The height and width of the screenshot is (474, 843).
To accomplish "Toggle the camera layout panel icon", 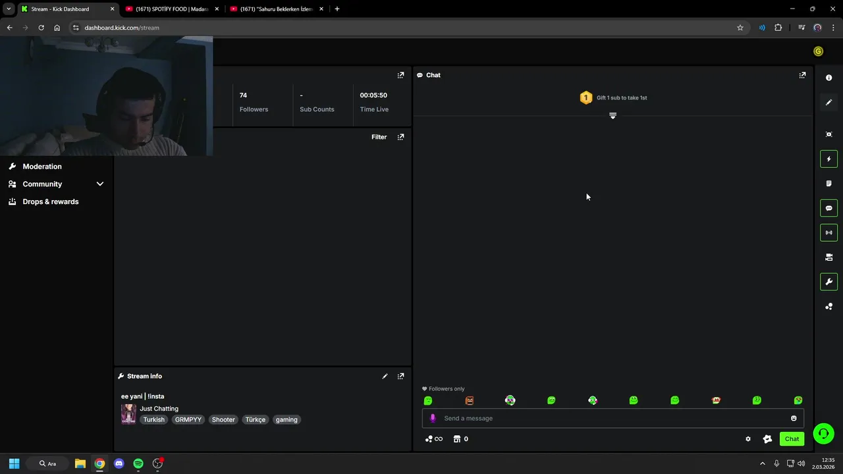I will tap(829, 257).
